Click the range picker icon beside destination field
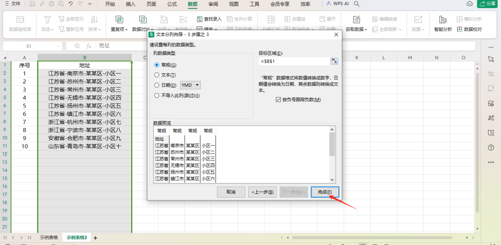 (x=334, y=61)
